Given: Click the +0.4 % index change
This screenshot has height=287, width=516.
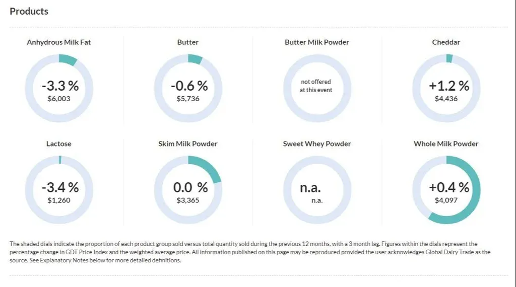Looking at the screenshot, I should (448, 187).
